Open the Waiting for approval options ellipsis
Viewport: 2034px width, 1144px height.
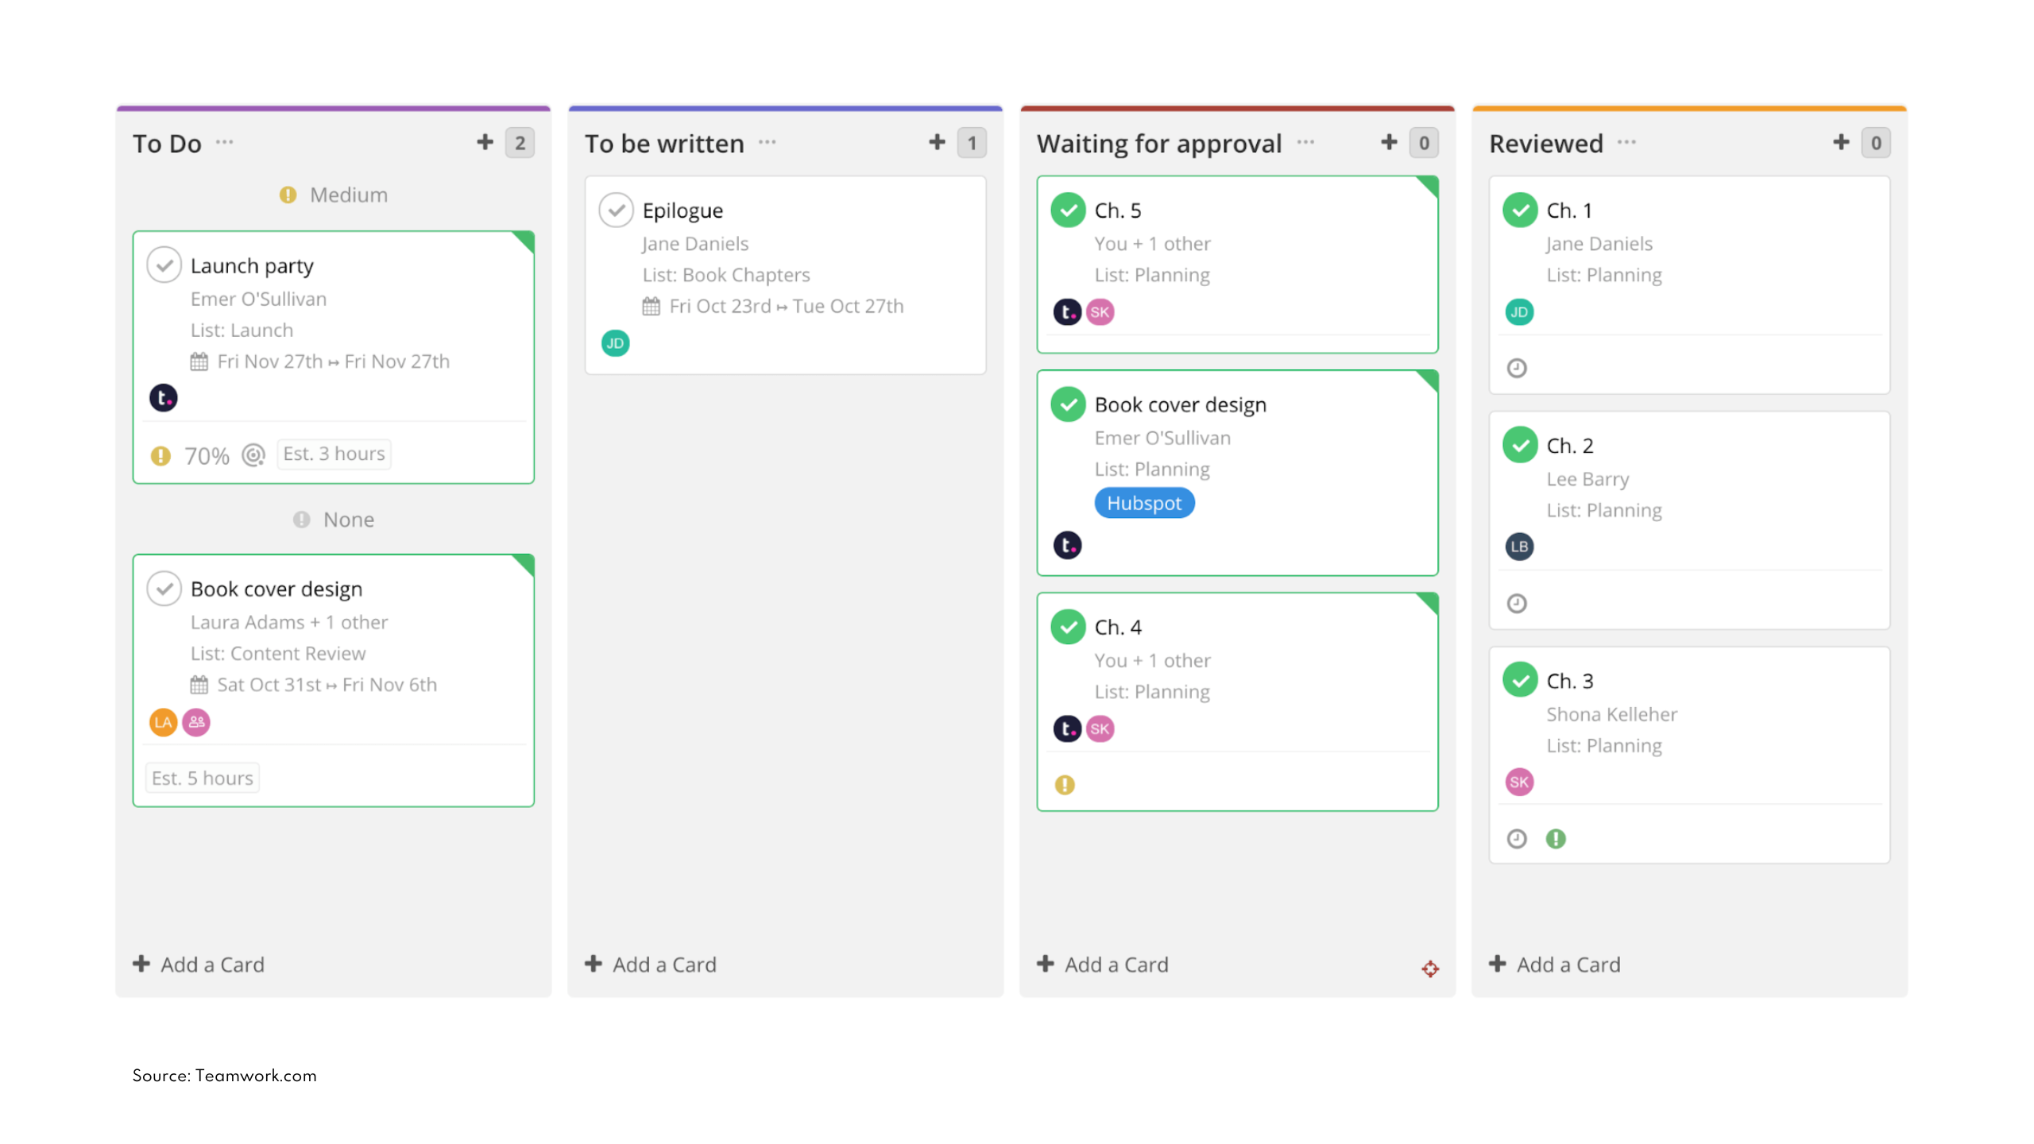point(1305,142)
